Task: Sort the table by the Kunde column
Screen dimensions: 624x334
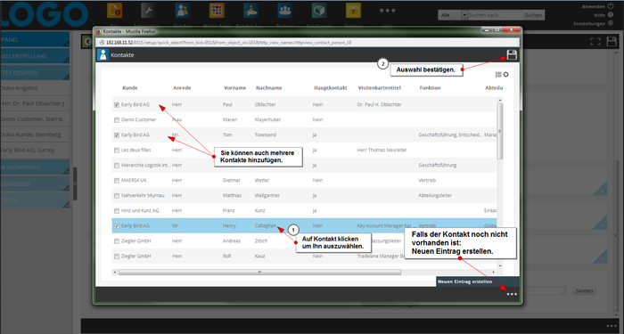Action: click(130, 88)
